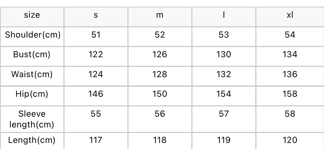Click length value 117 for size s
The height and width of the screenshot is (149, 324).
(x=96, y=140)
